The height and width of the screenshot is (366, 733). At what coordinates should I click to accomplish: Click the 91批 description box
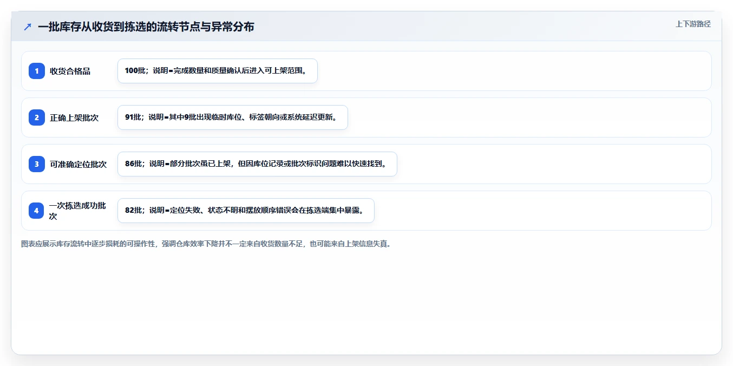233,117
